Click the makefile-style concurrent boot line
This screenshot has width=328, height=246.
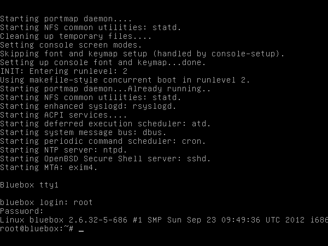coord(125,80)
